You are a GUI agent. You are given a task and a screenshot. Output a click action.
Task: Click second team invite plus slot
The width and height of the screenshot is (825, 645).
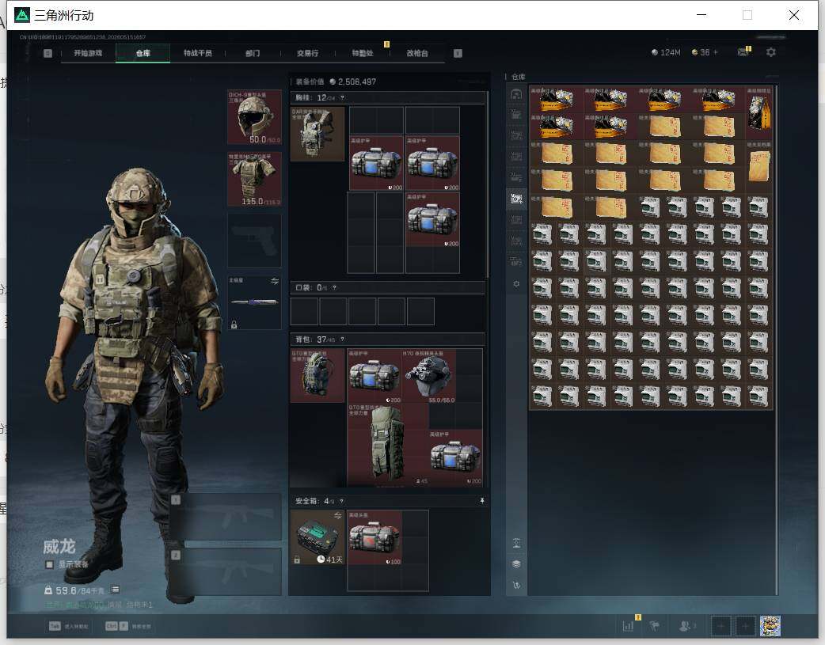point(744,626)
